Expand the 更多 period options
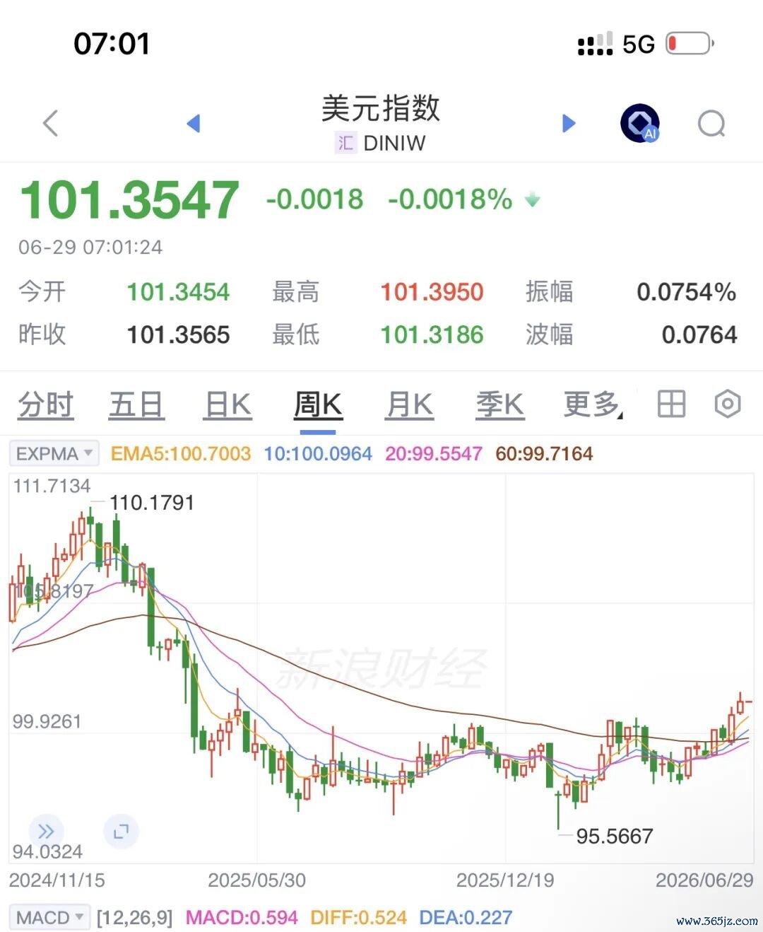The image size is (763, 932). 593,404
